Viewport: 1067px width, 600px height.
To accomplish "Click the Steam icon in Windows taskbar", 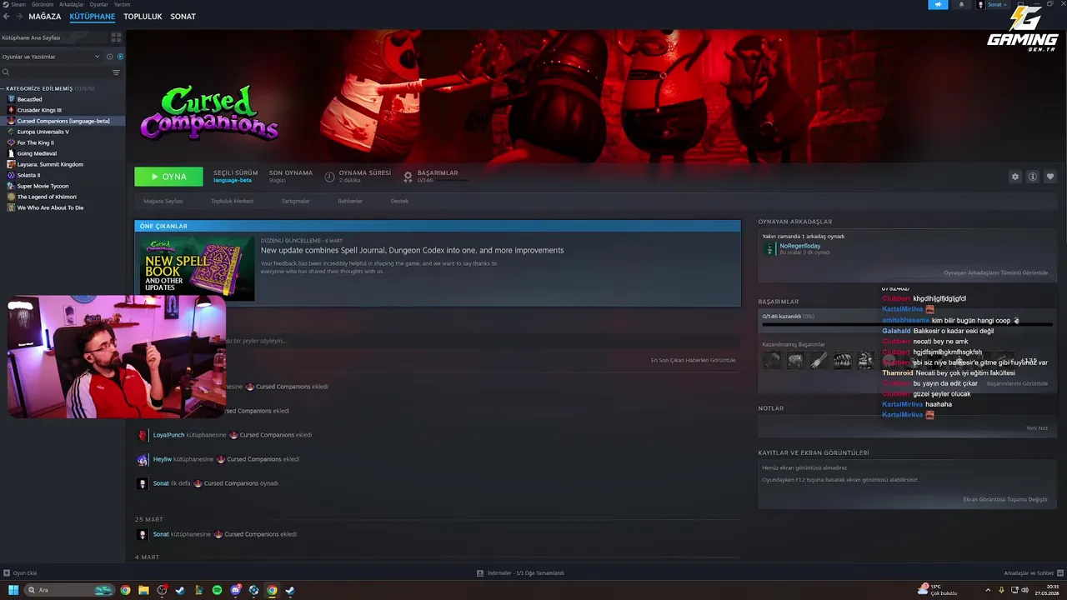I will [180, 590].
